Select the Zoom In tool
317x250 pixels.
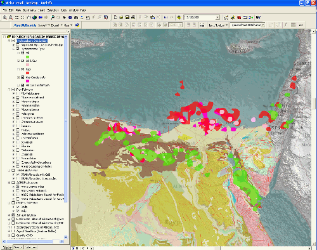[x=4, y=18]
